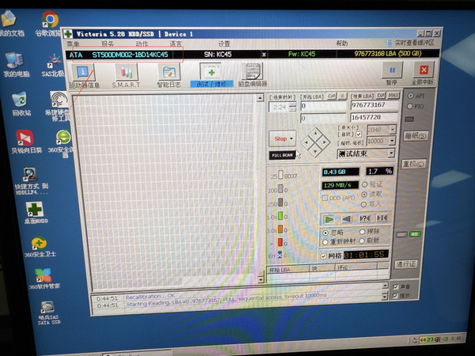
Task: Click the gray reverse scan arrow button
Action: point(347,218)
